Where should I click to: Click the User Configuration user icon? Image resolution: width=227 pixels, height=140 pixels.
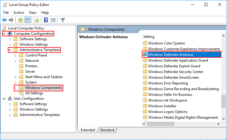10,99
